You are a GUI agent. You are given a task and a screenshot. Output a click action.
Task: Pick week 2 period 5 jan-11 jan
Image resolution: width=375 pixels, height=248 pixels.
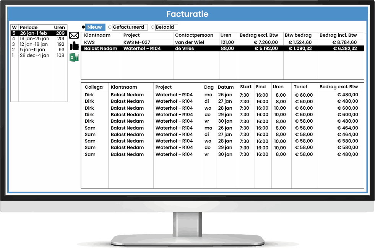point(39,50)
